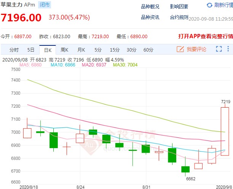
Task: Switch to the 5分 chart tab
Action: (98, 50)
